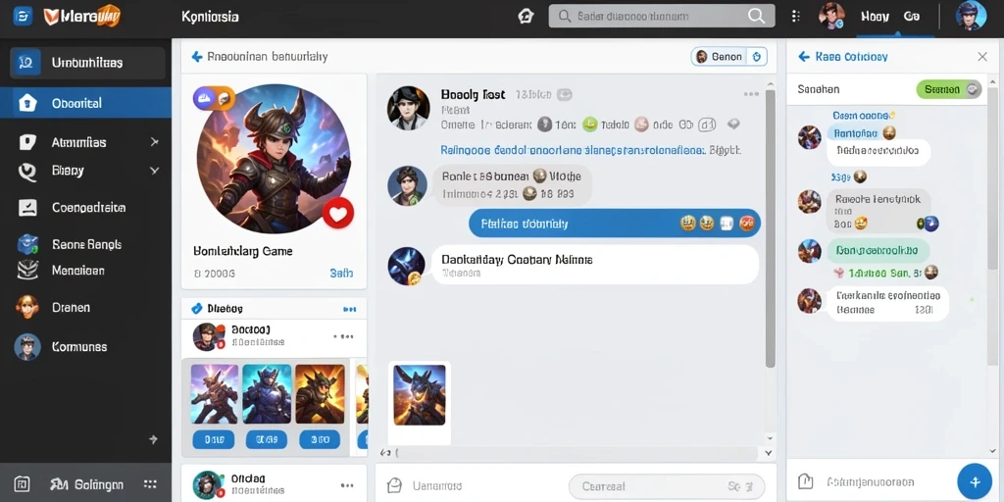The width and height of the screenshot is (1004, 502).
Task: Click the green reaction emoji in post stats row
Action: (x=589, y=125)
